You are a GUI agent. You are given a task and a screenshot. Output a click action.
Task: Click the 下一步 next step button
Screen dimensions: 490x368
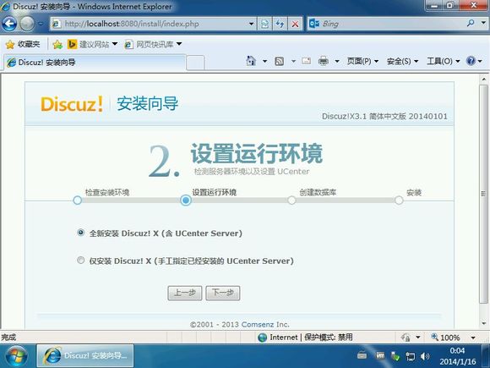pyautogui.click(x=223, y=293)
